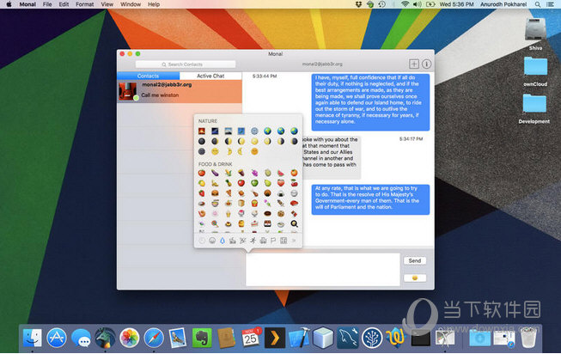Open the File menu
Viewport: 561px width, 354px height.
47,4
